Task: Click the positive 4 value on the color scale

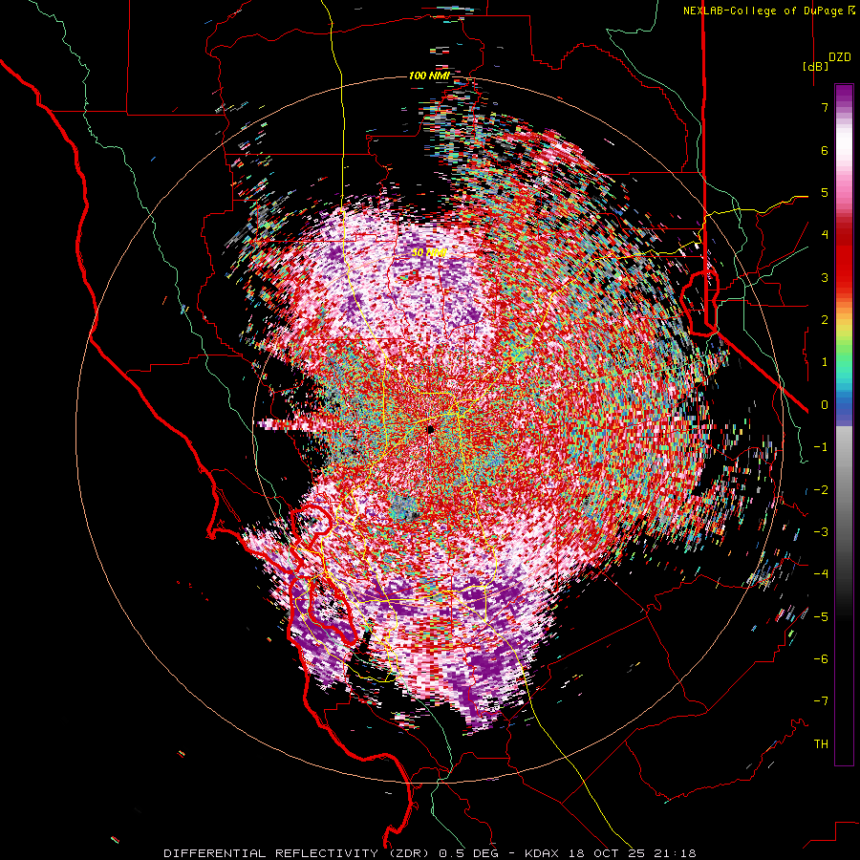Action: [x=825, y=235]
